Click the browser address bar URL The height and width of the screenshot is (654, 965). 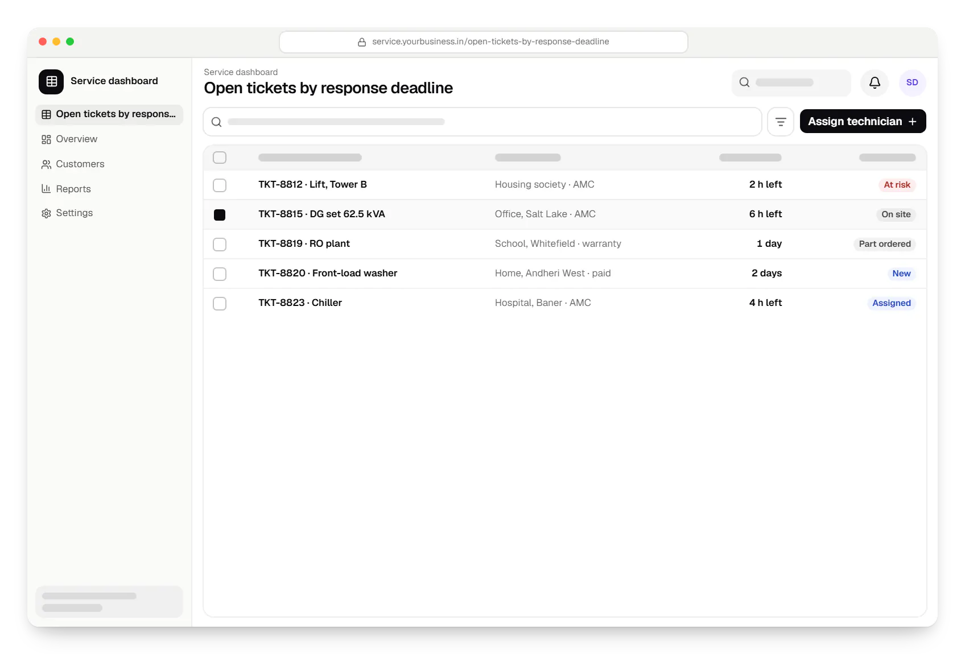point(484,42)
